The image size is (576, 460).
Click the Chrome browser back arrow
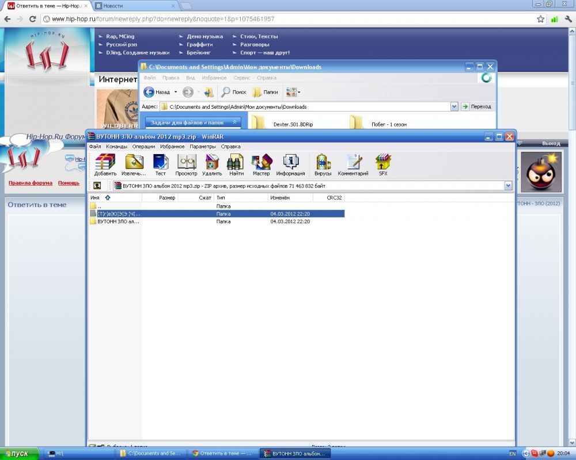tap(7, 19)
